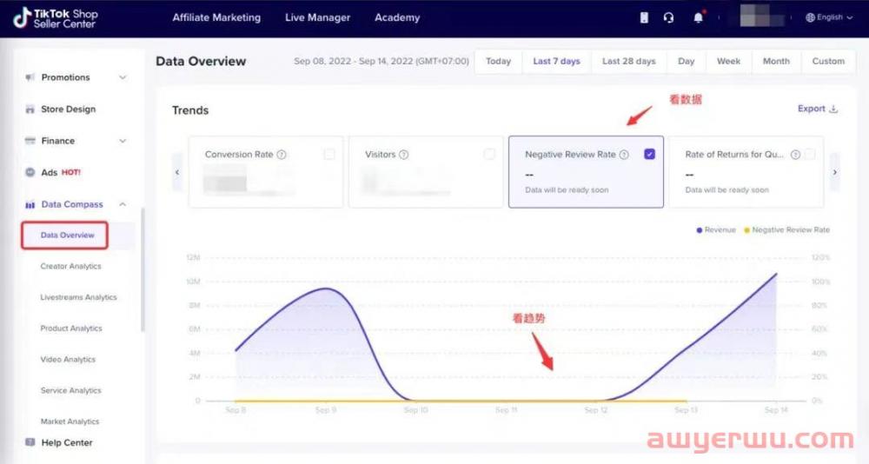
Task: Click the blurred account profile area
Action: 763,17
